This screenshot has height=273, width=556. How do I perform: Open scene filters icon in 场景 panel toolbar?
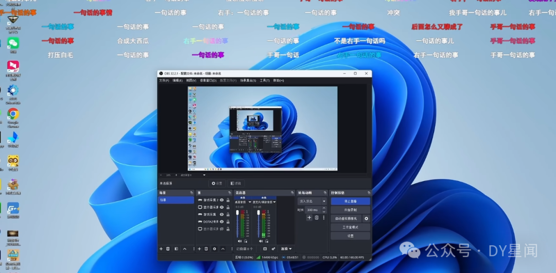tap(176, 249)
